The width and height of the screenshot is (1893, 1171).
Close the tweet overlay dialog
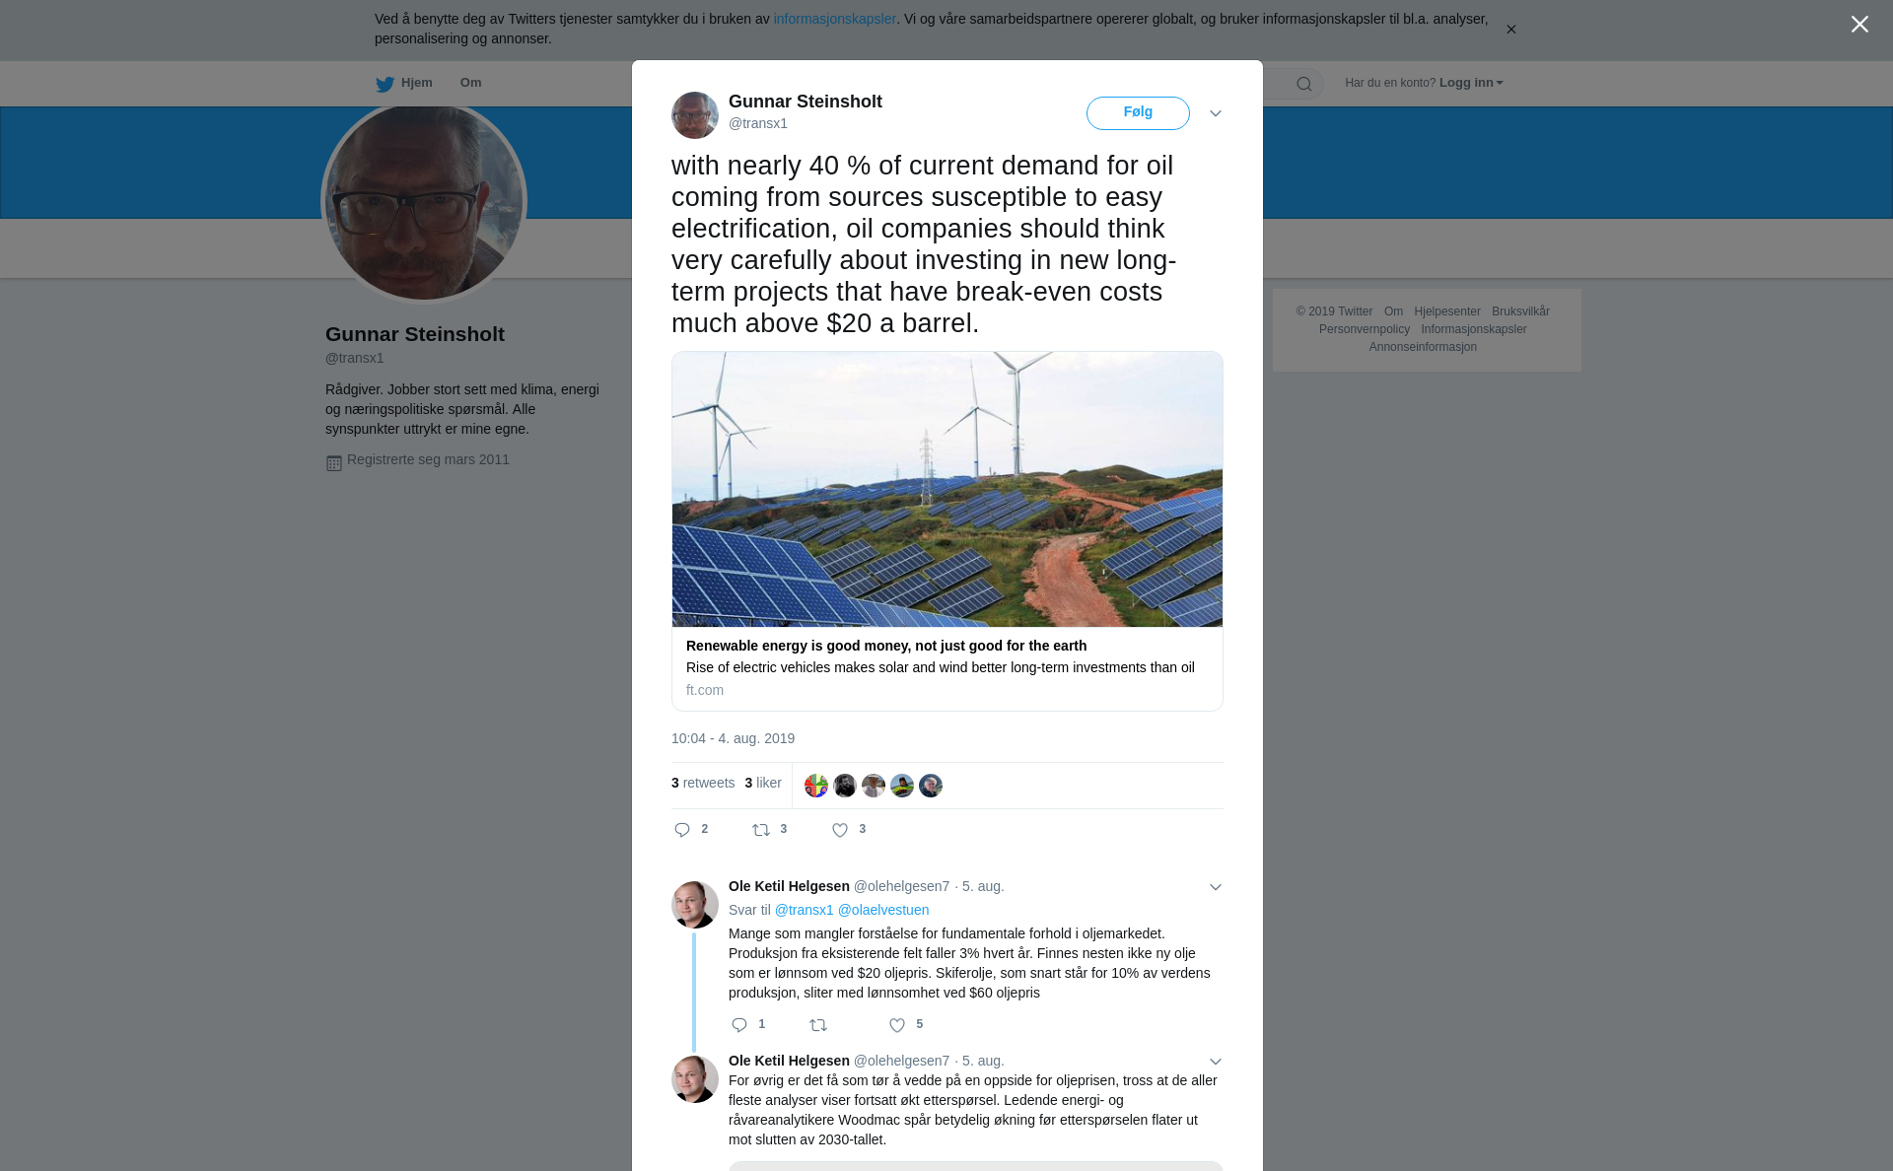click(x=1859, y=25)
